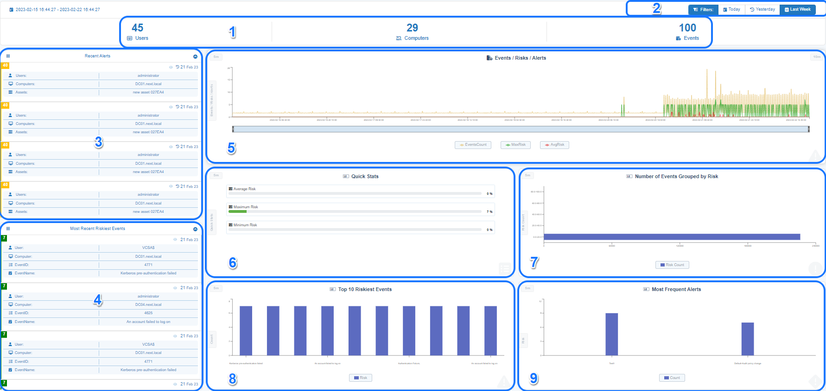826x391 pixels.
Task: Click the Users icon under 45
Action: 130,38
